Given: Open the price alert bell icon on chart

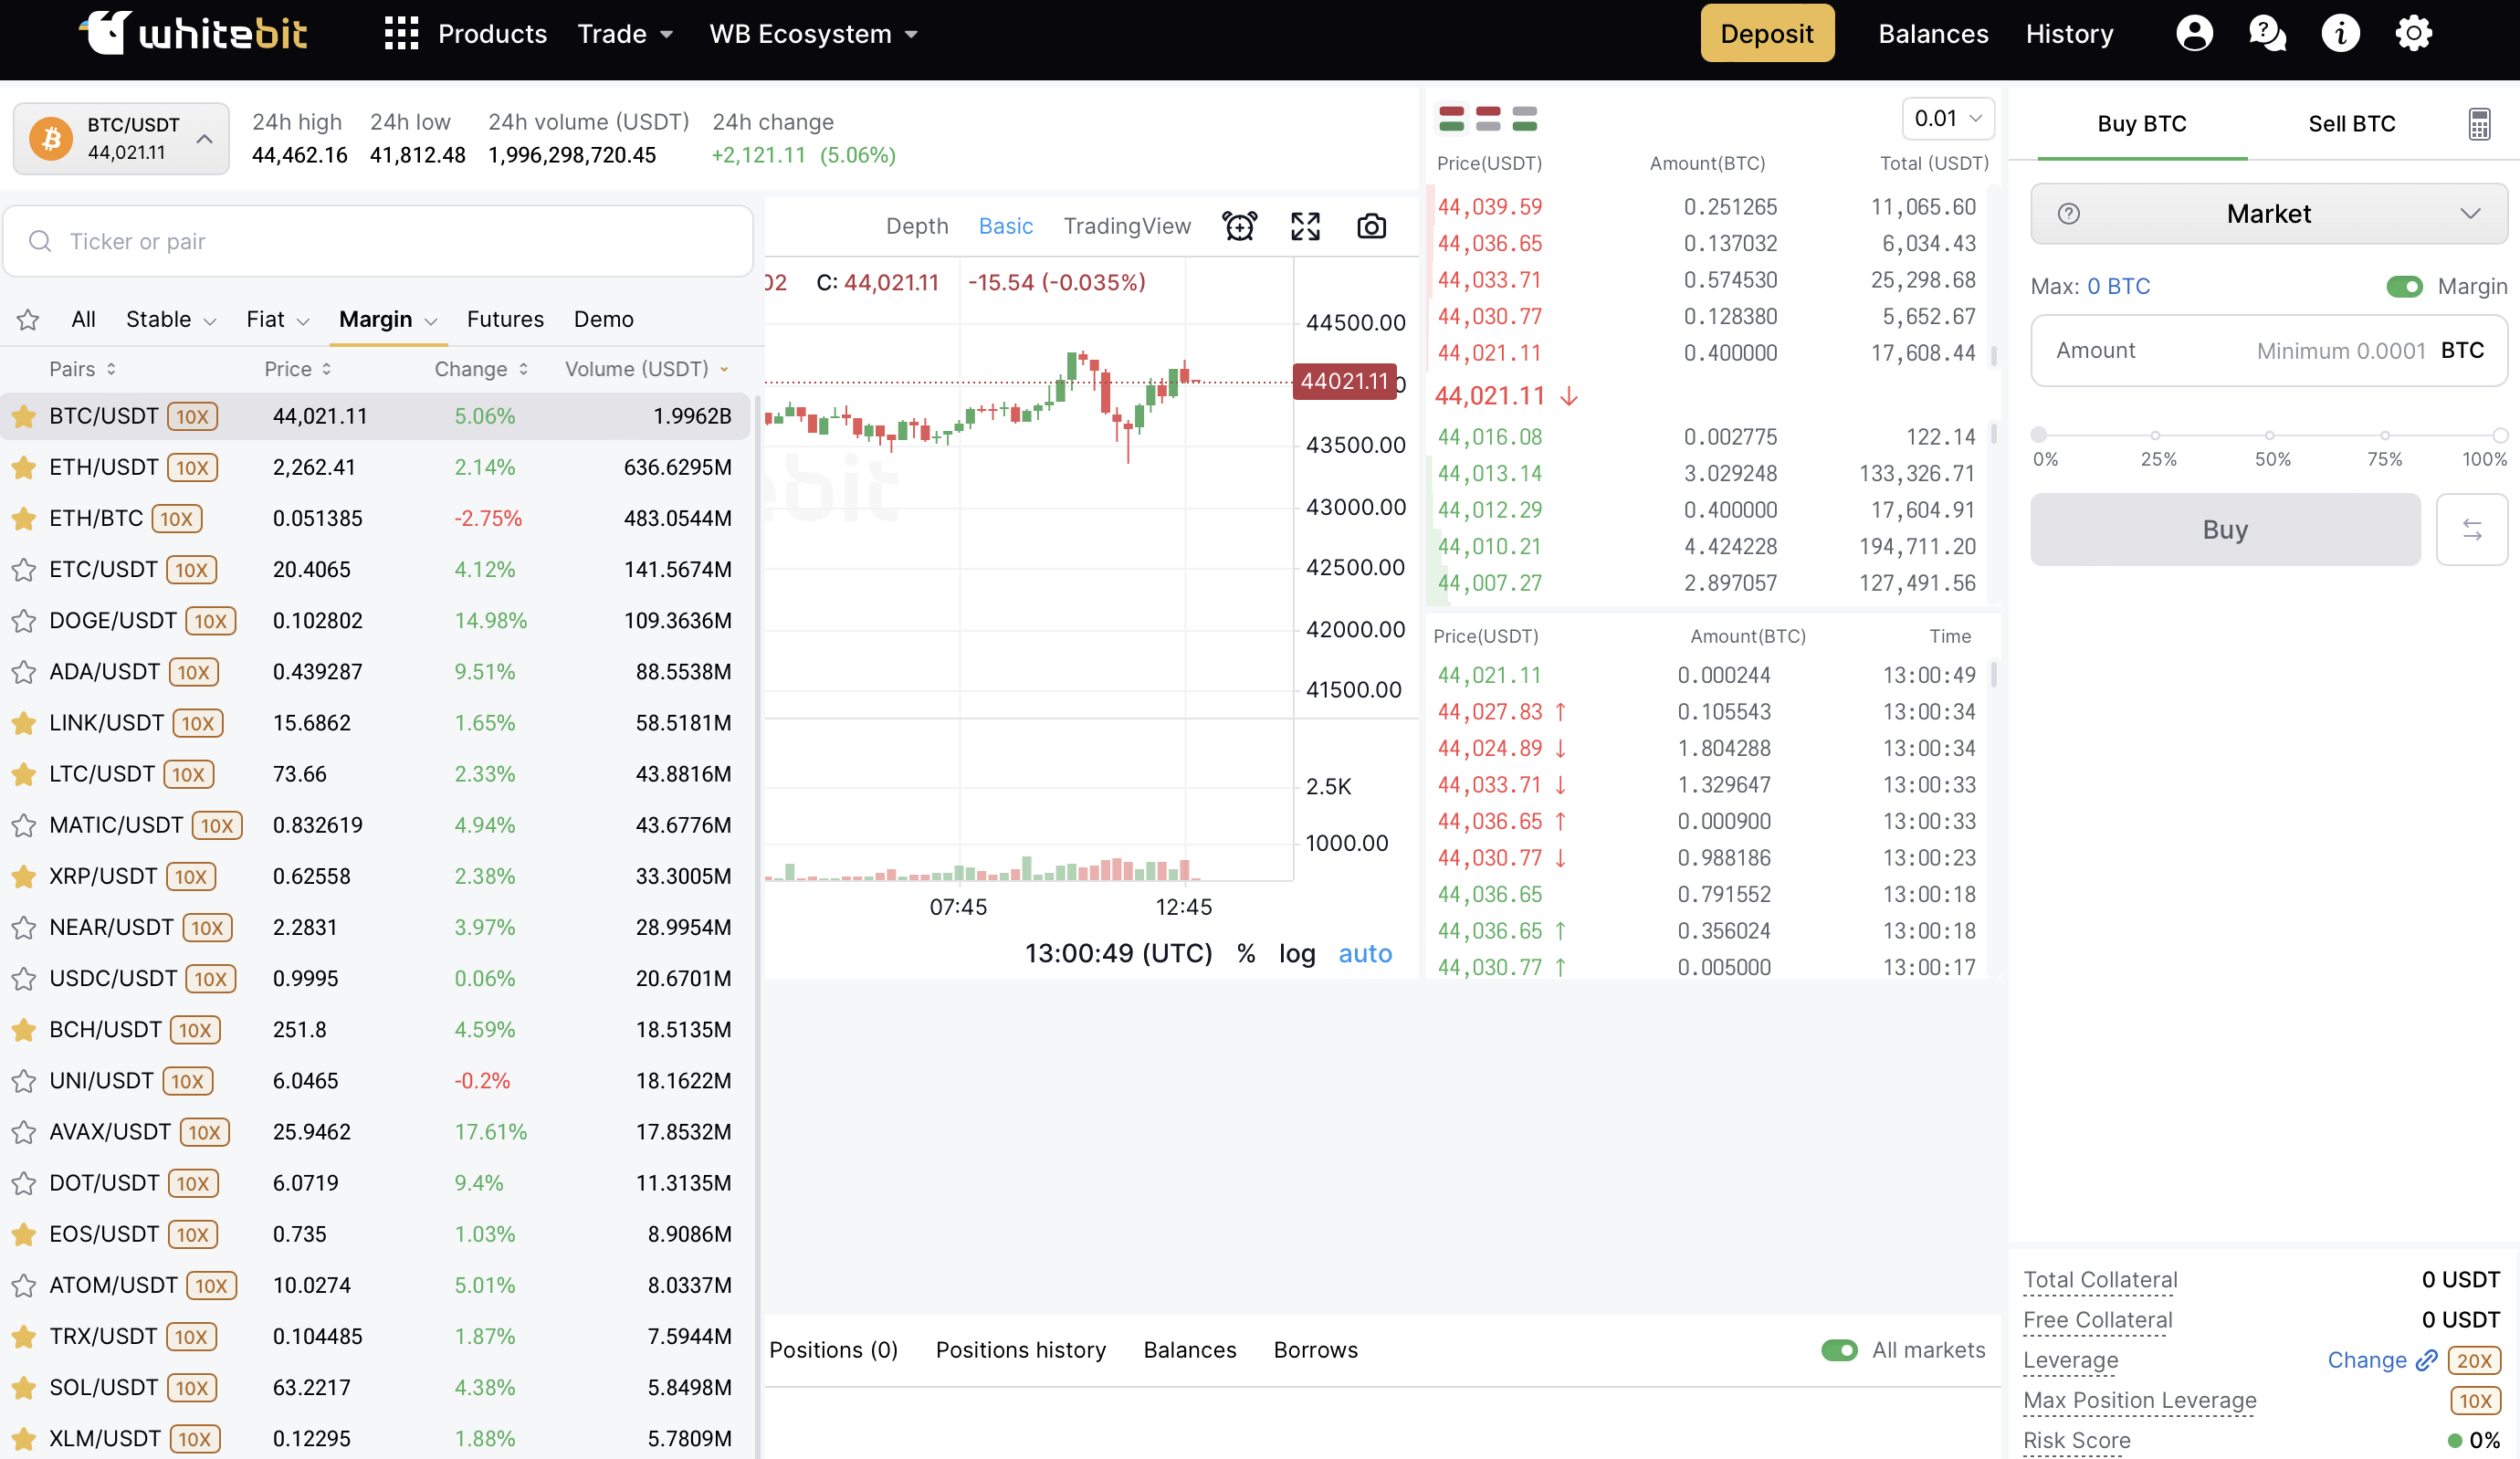Looking at the screenshot, I should point(1239,226).
